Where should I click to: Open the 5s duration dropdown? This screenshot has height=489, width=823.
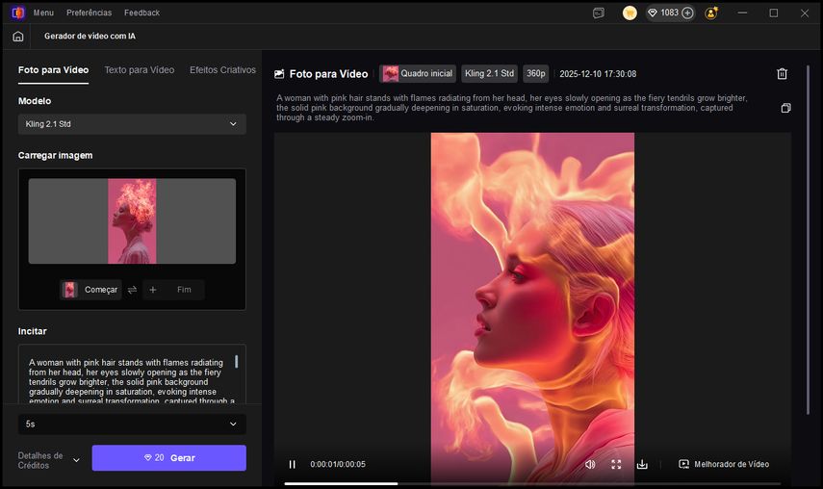pos(132,424)
